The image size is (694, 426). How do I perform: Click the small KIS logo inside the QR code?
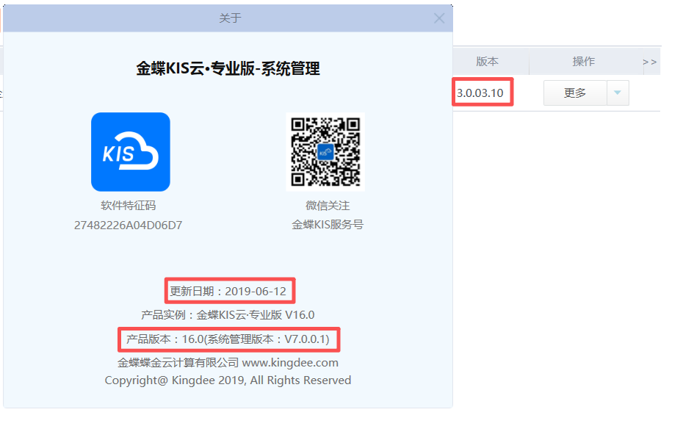pyautogui.click(x=325, y=153)
